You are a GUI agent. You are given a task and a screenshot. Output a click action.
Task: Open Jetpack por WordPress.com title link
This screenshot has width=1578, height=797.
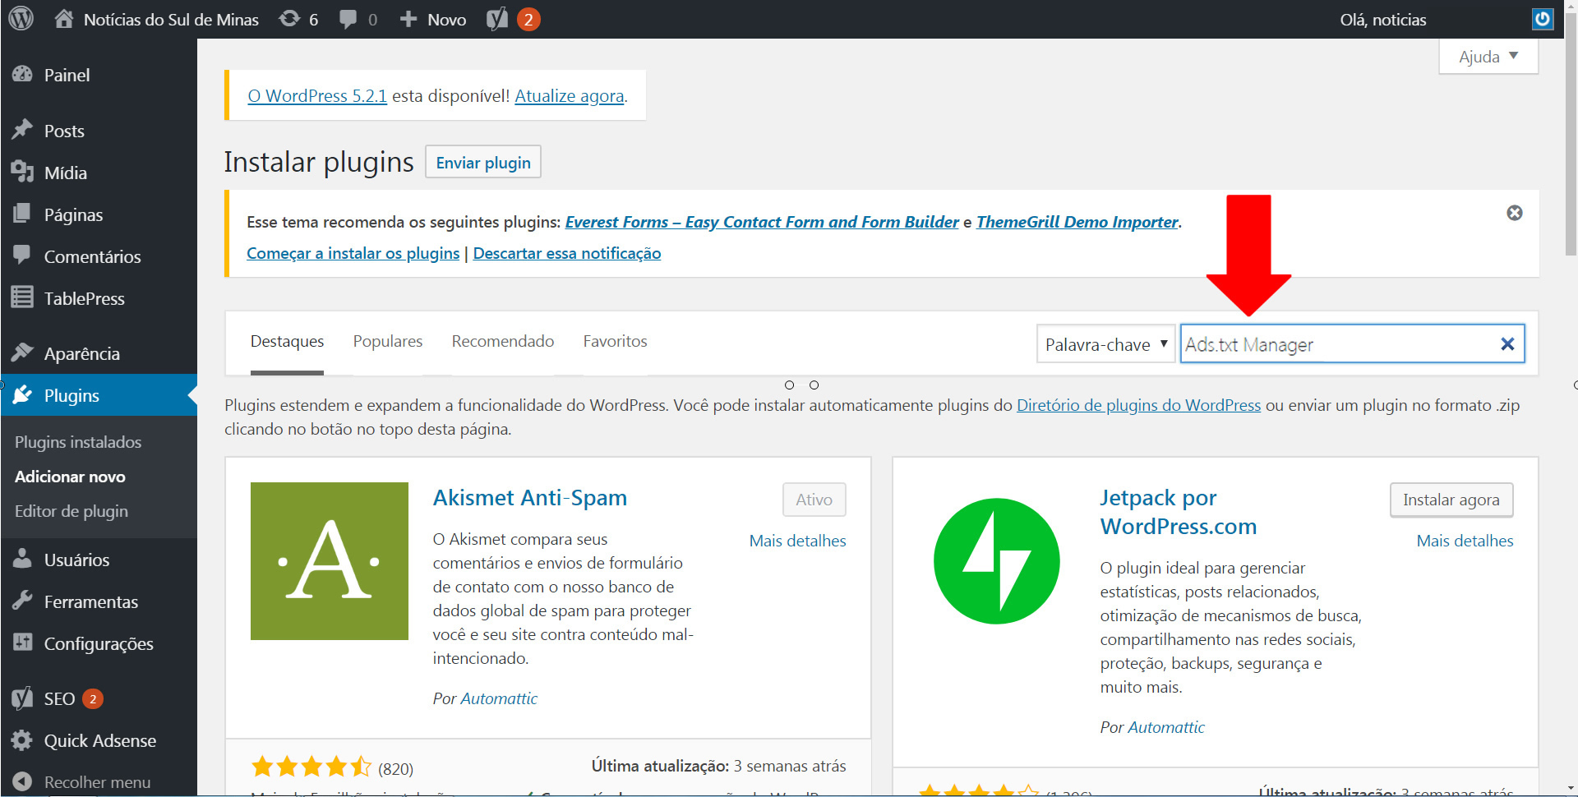[x=1179, y=512]
